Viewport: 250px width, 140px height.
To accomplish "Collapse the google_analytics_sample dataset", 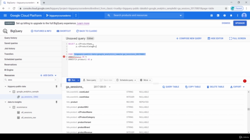I will click(10, 92).
